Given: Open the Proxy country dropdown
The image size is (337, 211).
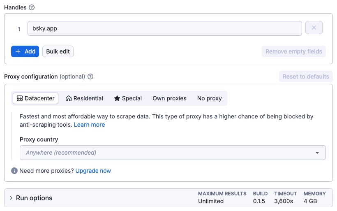Looking at the screenshot, I should click(x=173, y=153).
